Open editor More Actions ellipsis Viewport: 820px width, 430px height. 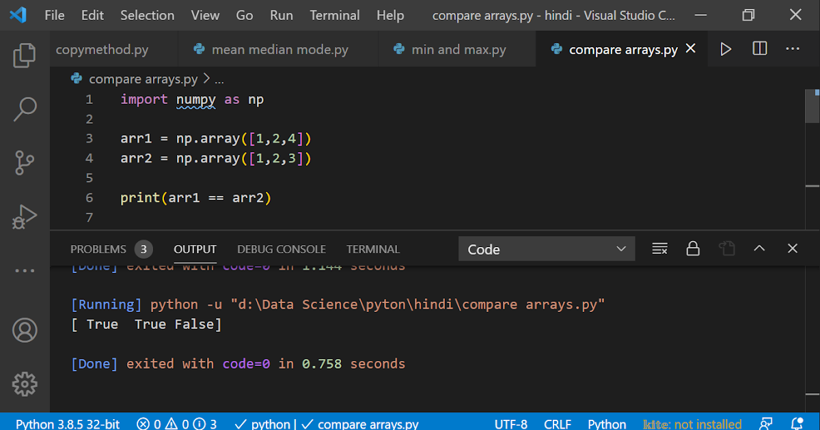tap(793, 49)
